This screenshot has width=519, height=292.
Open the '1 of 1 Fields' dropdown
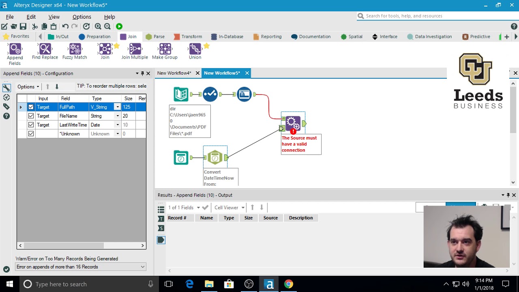184,208
